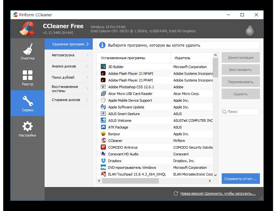Viewport: 274px width, 211px height.
Task: Open the Поиск дублей tab
Action: (x=69, y=77)
